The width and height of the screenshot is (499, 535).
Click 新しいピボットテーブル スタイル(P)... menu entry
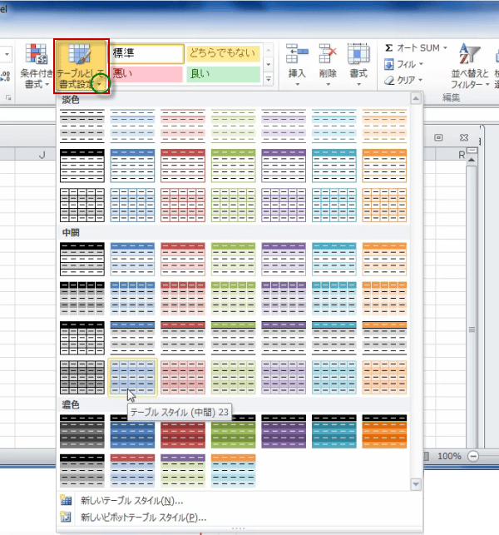tap(143, 518)
